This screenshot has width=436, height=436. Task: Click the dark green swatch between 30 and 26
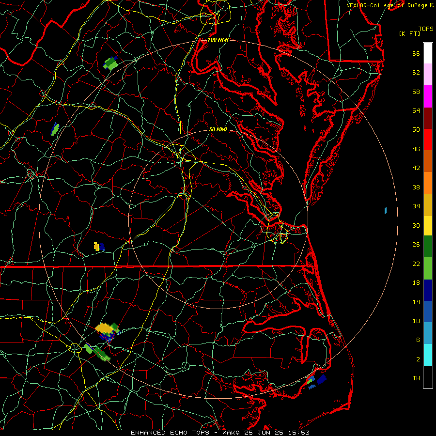pos(428,247)
